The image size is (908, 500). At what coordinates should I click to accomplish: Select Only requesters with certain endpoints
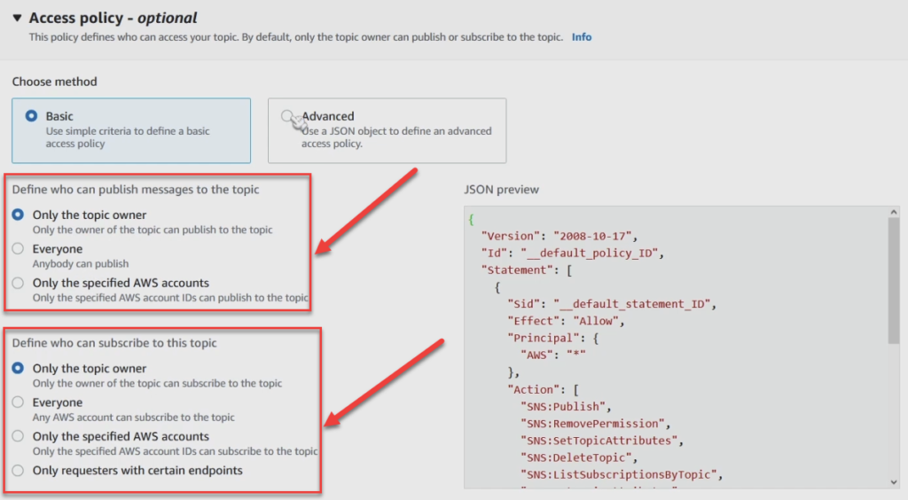[18, 471]
